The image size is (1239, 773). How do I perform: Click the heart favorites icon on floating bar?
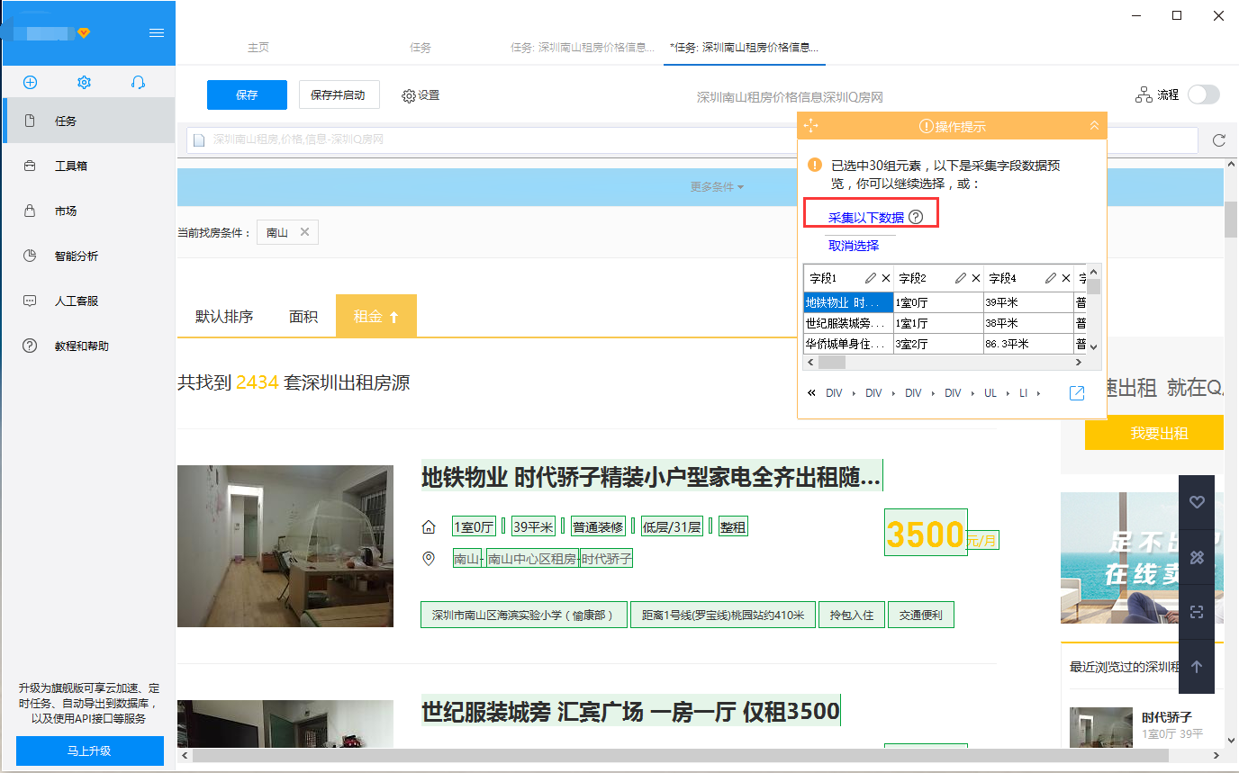pyautogui.click(x=1197, y=502)
